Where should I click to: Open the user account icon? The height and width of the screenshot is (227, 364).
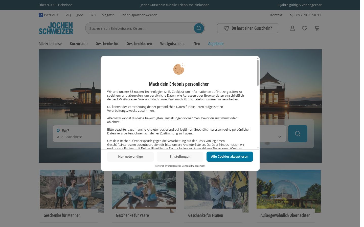click(x=292, y=28)
